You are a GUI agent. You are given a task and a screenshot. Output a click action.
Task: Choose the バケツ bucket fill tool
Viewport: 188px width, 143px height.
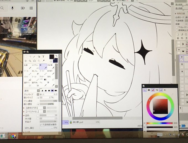pyautogui.click(x=28, y=78)
